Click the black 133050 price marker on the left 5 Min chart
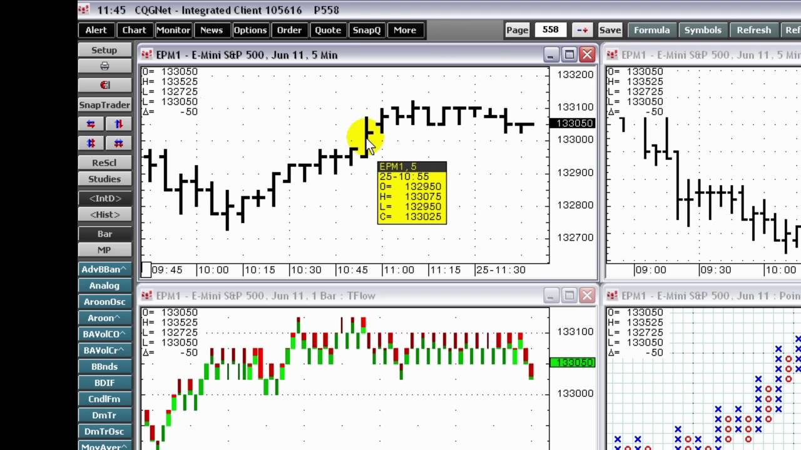The width and height of the screenshot is (801, 450). [x=572, y=123]
